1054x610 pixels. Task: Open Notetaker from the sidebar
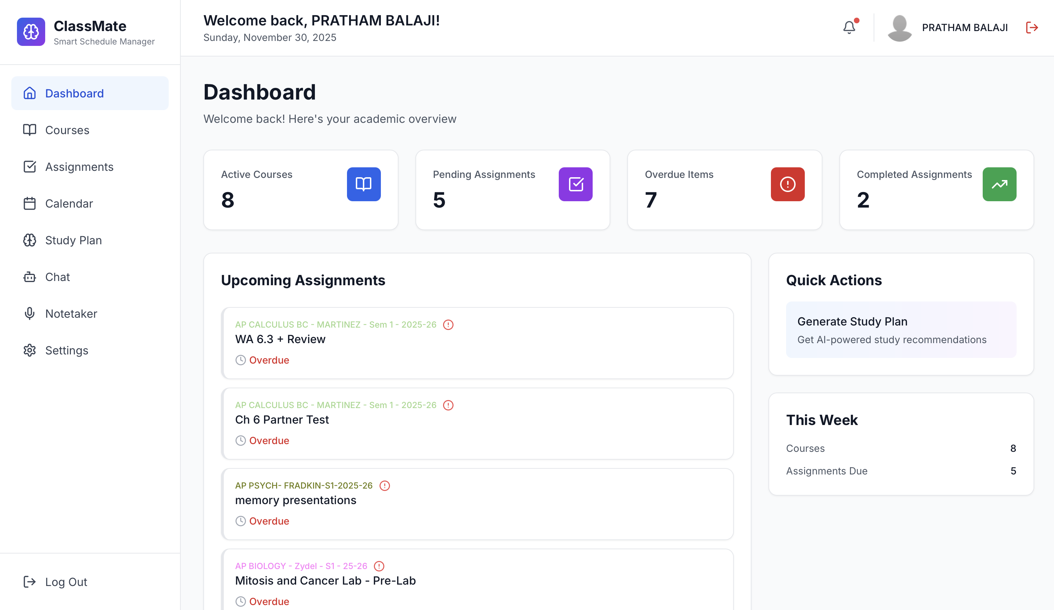coord(71,314)
